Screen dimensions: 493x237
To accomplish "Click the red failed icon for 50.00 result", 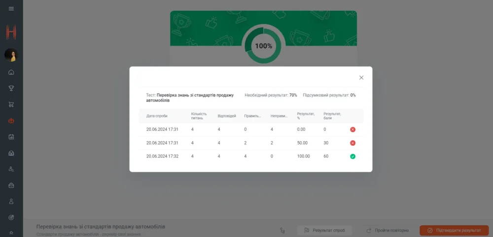I will 352,143.
